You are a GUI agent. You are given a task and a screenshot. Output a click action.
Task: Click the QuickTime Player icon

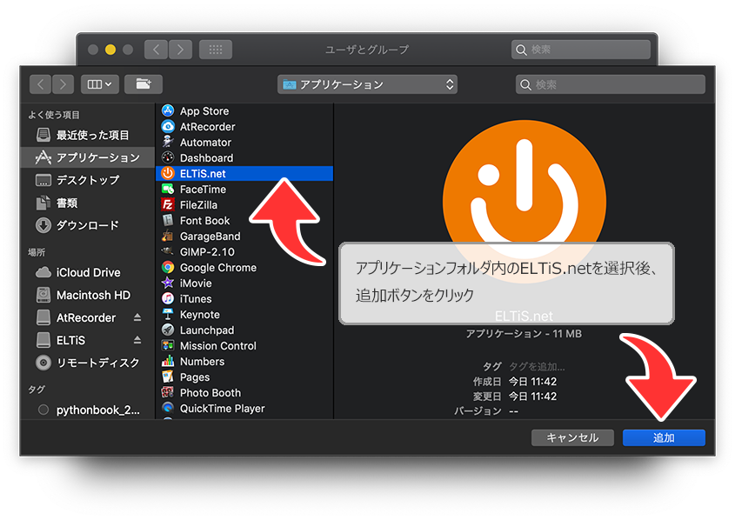pyautogui.click(x=168, y=408)
